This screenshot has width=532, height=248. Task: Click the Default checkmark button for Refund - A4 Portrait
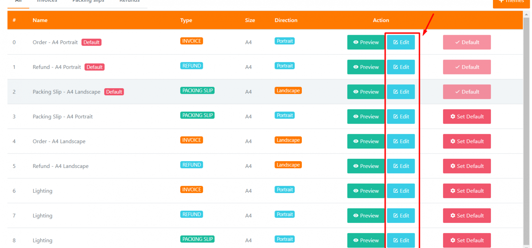coord(467,67)
